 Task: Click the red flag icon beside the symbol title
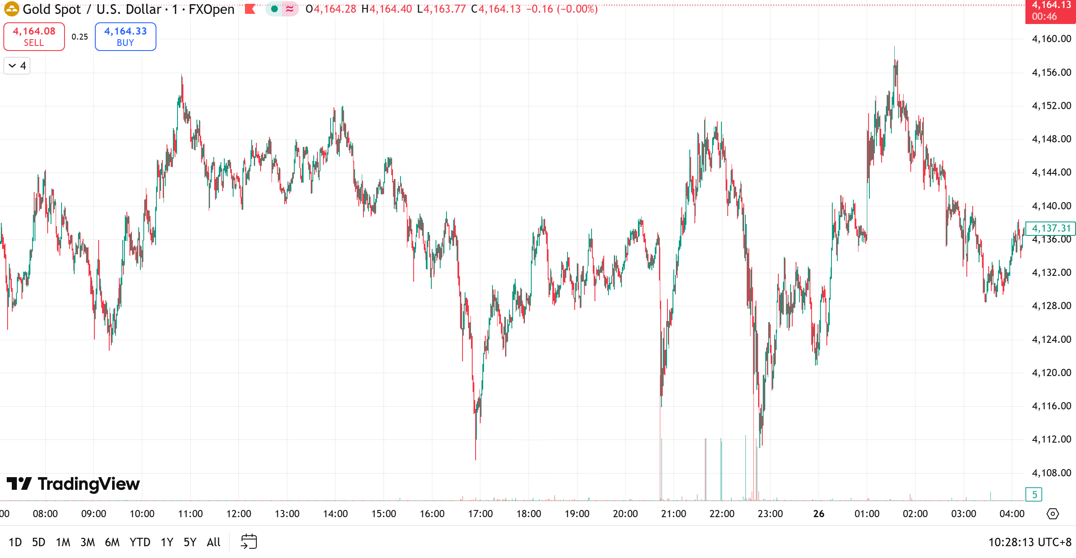[250, 10]
